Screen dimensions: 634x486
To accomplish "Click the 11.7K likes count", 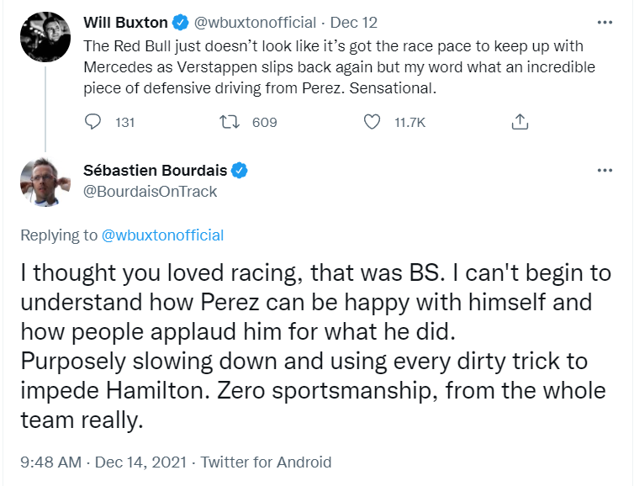I will pyautogui.click(x=409, y=123).
